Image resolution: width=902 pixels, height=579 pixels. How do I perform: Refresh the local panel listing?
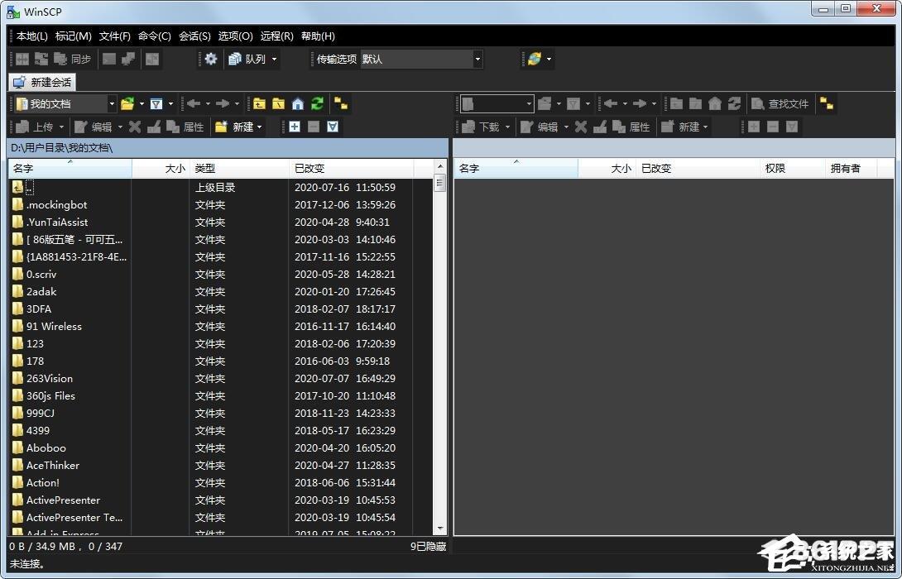coord(317,103)
